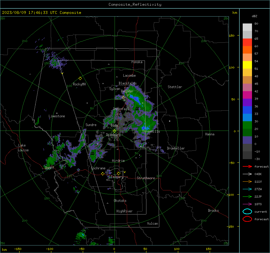Pick the slate purple 0-10 dBZ swatch

[x=247, y=140]
